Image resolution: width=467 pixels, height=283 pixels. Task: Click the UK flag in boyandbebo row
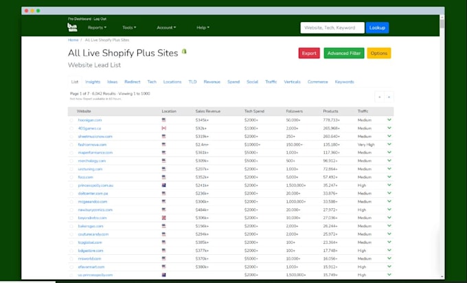tap(163, 218)
